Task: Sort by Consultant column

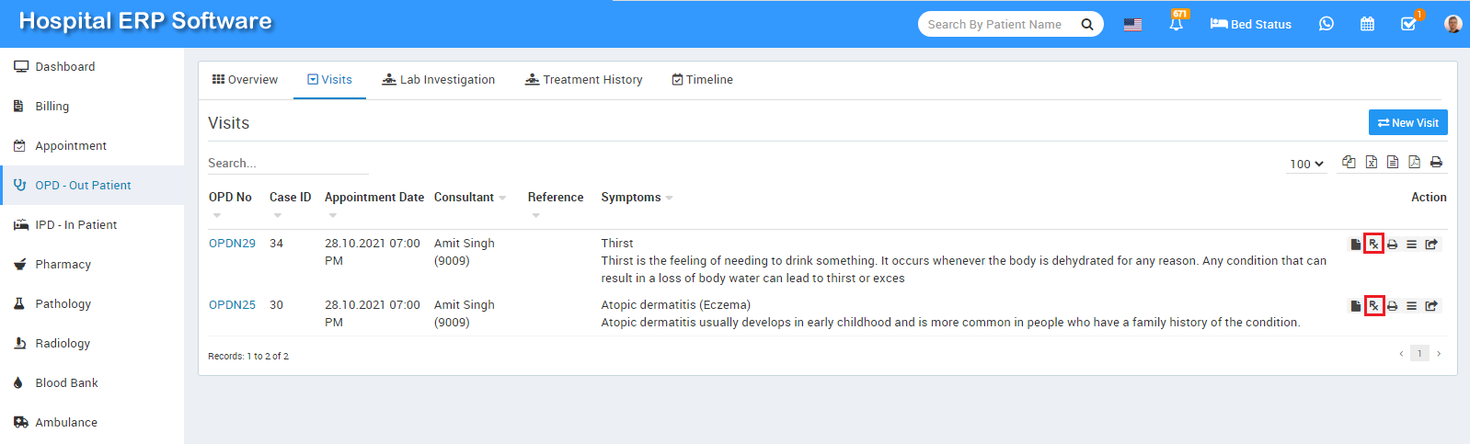Action: click(470, 198)
